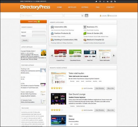Focus the Category field in Website Search panel
Image resolution: width=138 pixels, height=127 pixels.
39,36
